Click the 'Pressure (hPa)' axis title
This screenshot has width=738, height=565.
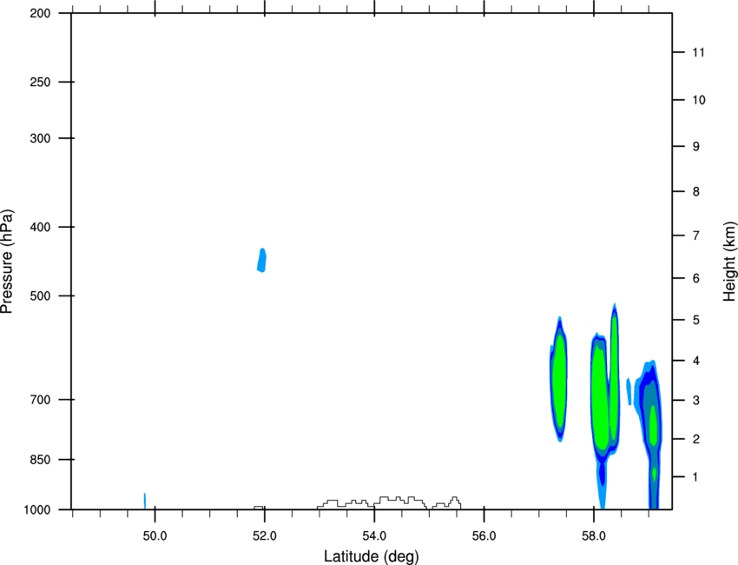tap(7, 261)
